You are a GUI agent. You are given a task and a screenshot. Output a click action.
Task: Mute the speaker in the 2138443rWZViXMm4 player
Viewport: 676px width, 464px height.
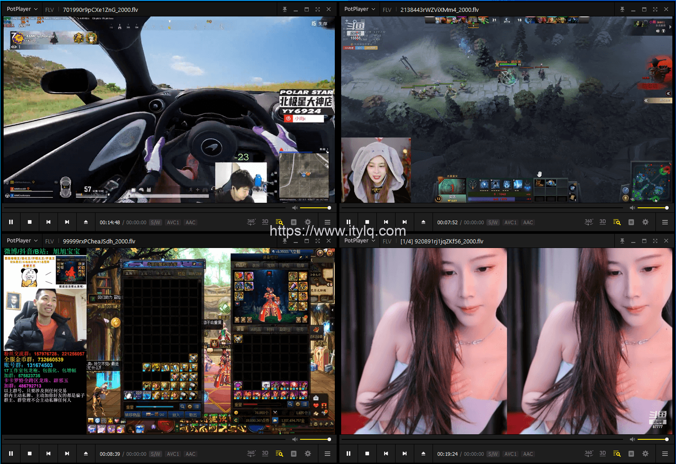(x=632, y=208)
